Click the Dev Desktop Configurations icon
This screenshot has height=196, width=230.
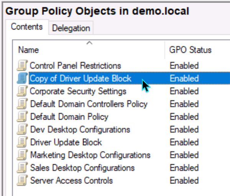tap(23, 130)
